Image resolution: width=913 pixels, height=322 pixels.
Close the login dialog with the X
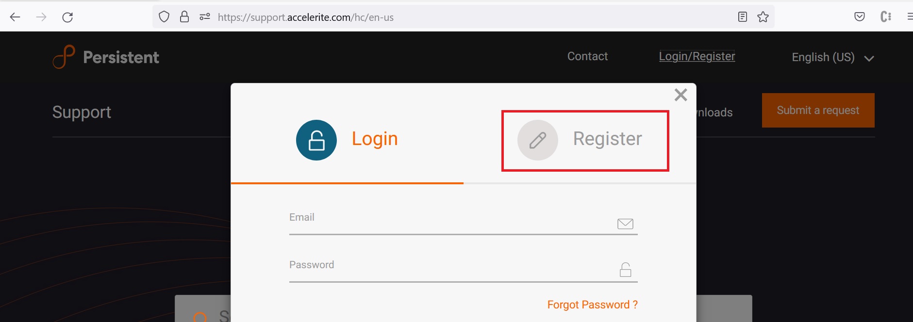pyautogui.click(x=681, y=95)
